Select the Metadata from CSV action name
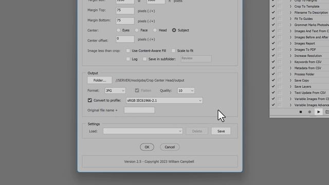Image resolution: width=329 pixels, height=185 pixels. pos(307,68)
